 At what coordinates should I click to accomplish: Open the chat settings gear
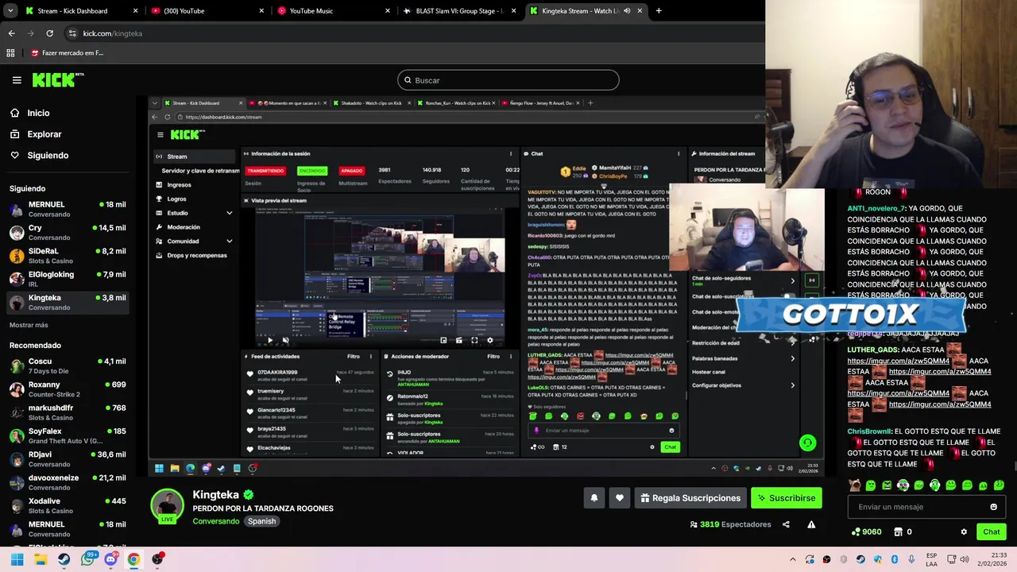964,532
